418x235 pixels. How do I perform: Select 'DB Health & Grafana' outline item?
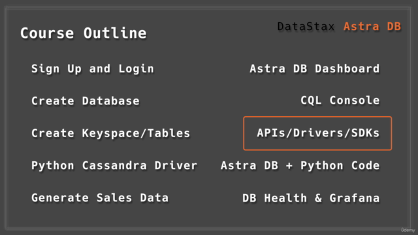[x=311, y=198]
